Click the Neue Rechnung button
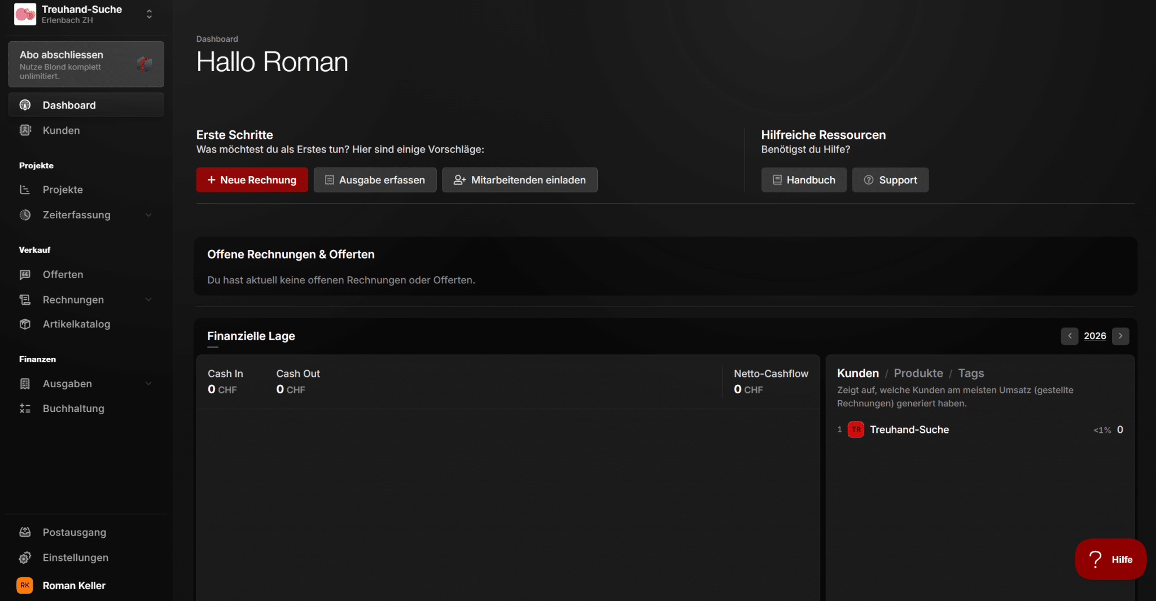Image resolution: width=1156 pixels, height=601 pixels. pyautogui.click(x=252, y=180)
